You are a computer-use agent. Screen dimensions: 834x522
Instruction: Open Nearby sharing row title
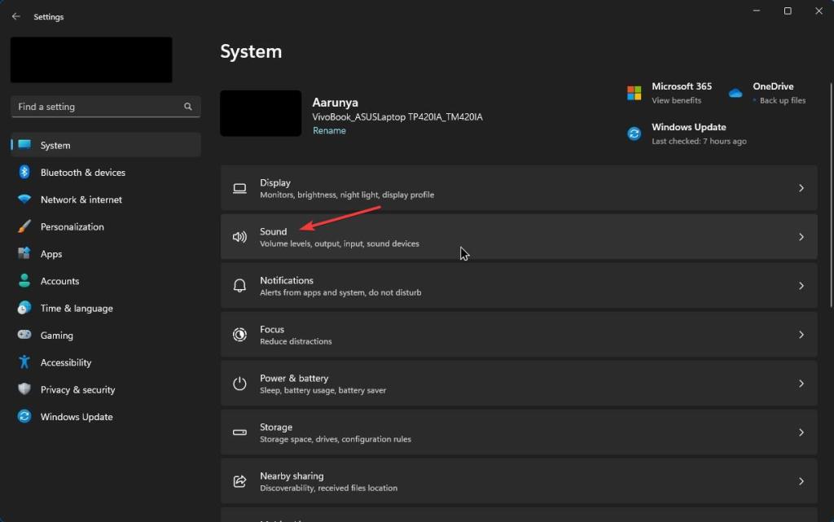tap(292, 476)
